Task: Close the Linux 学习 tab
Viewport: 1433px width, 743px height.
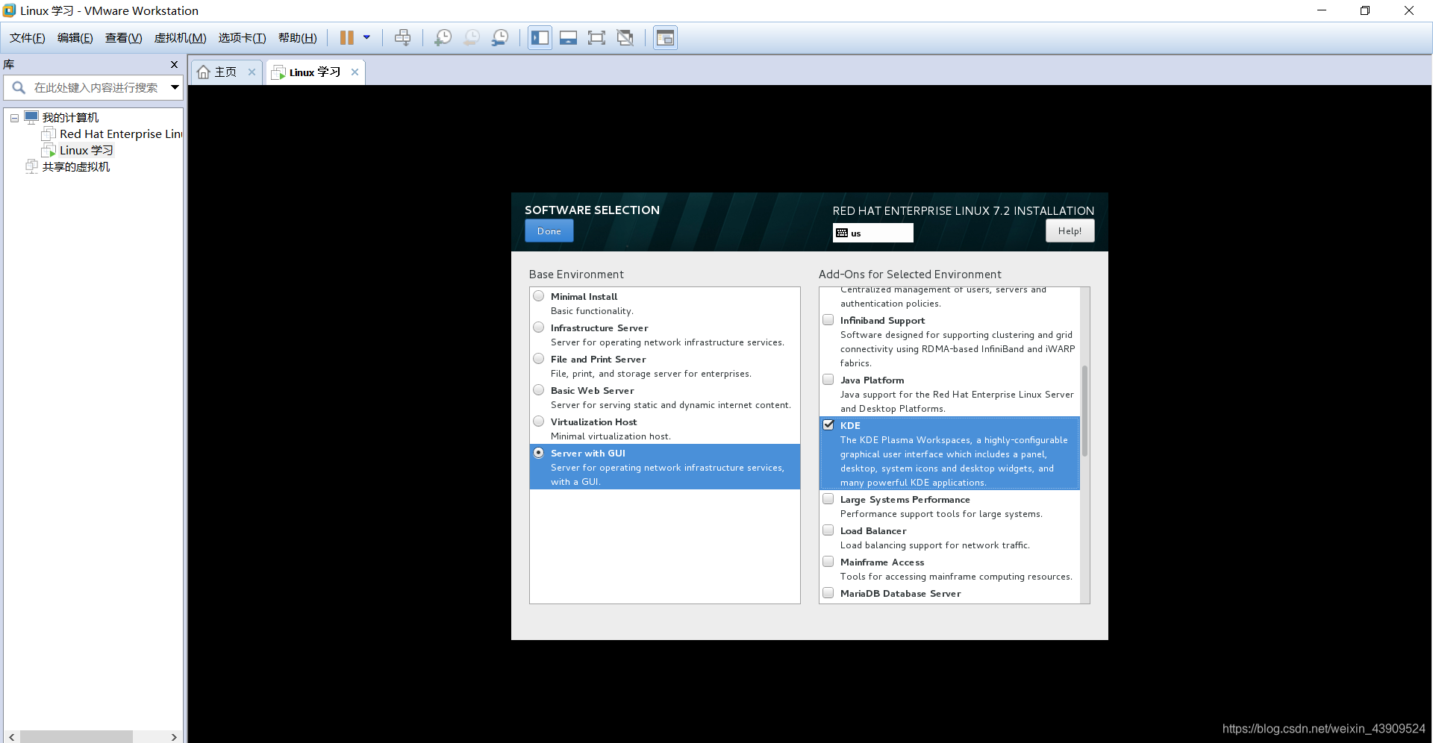Action: click(355, 72)
